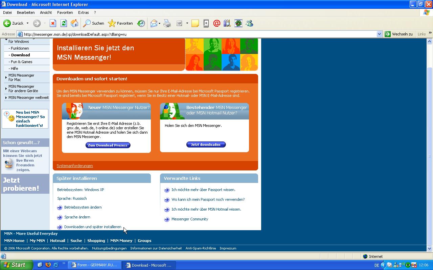This screenshot has width=433, height=270.
Task: Switch to Foren - GERMANY.RU taskbar window
Action: click(94, 265)
